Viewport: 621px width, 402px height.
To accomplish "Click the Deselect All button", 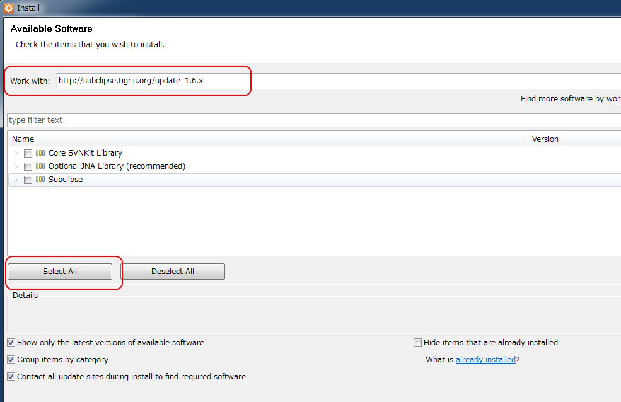I will (x=173, y=272).
